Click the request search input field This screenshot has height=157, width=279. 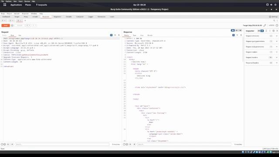62,144
